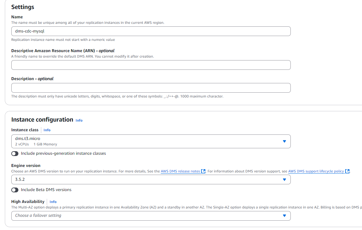The width and height of the screenshot is (362, 230).
Task: Open the AWS DMS release notes link
Action: pyautogui.click(x=180, y=171)
